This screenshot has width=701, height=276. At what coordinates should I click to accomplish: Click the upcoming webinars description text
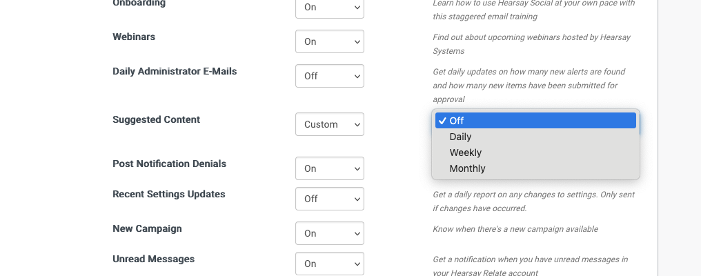coord(531,44)
